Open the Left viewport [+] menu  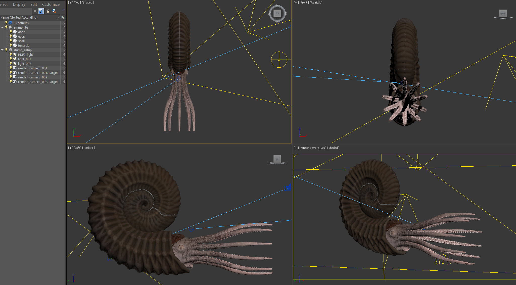(70, 148)
